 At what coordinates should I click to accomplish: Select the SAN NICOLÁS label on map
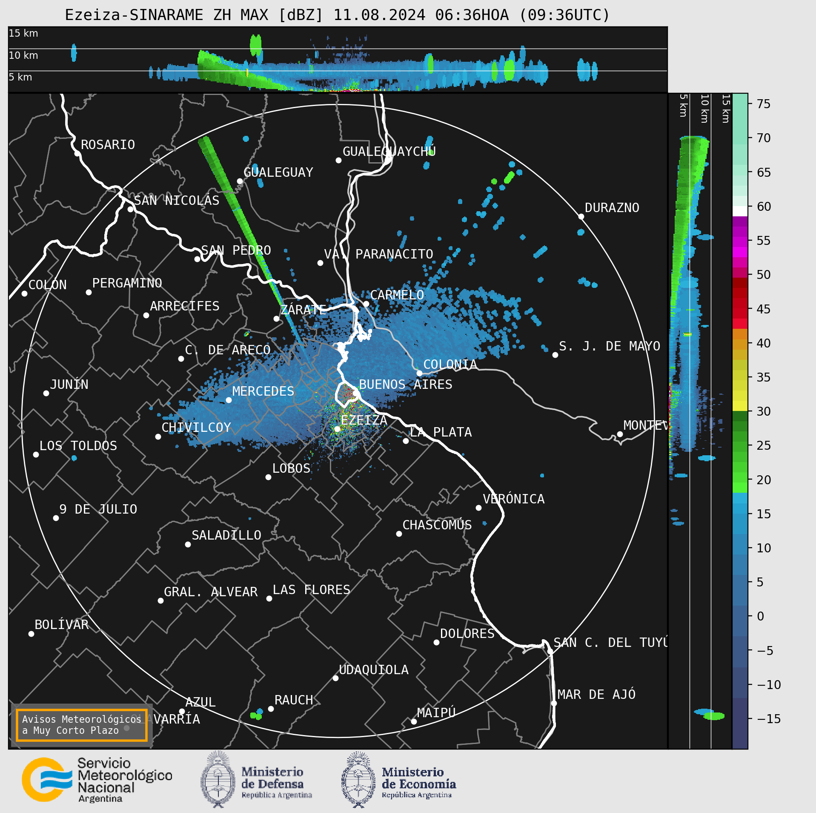point(177,201)
